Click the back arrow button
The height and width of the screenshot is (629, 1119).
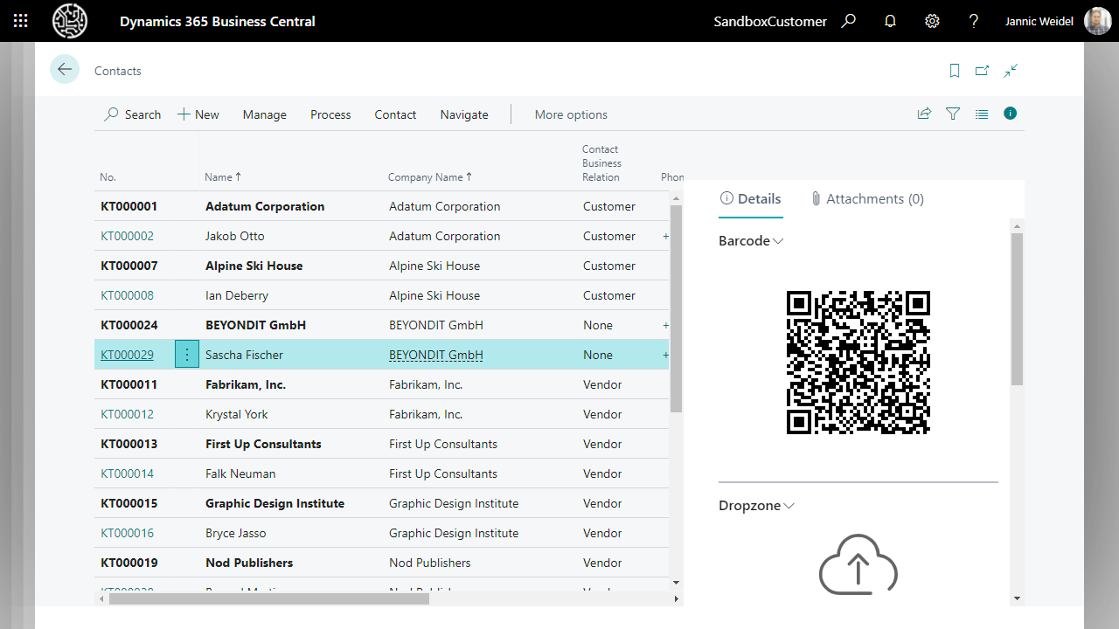pos(65,70)
